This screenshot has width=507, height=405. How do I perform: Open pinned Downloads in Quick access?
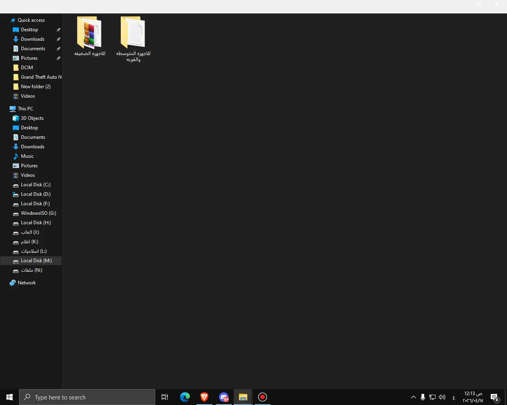pos(32,39)
